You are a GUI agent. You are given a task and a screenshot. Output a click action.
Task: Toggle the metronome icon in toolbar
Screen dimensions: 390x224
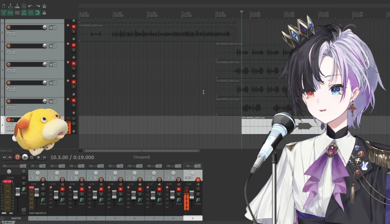click(44, 6)
